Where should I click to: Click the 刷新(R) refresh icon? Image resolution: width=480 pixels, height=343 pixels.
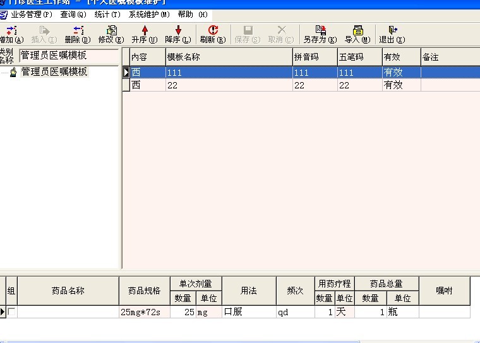[x=213, y=30]
